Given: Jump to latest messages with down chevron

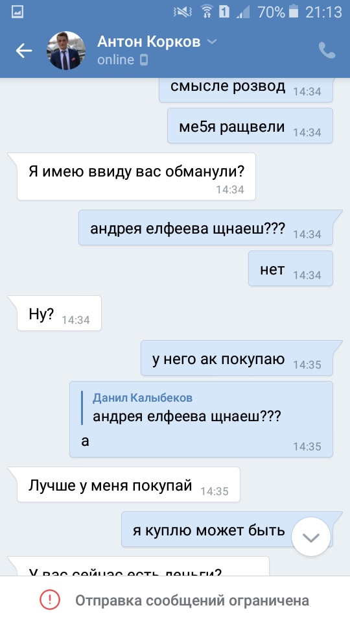Looking at the screenshot, I should pyautogui.click(x=311, y=537).
